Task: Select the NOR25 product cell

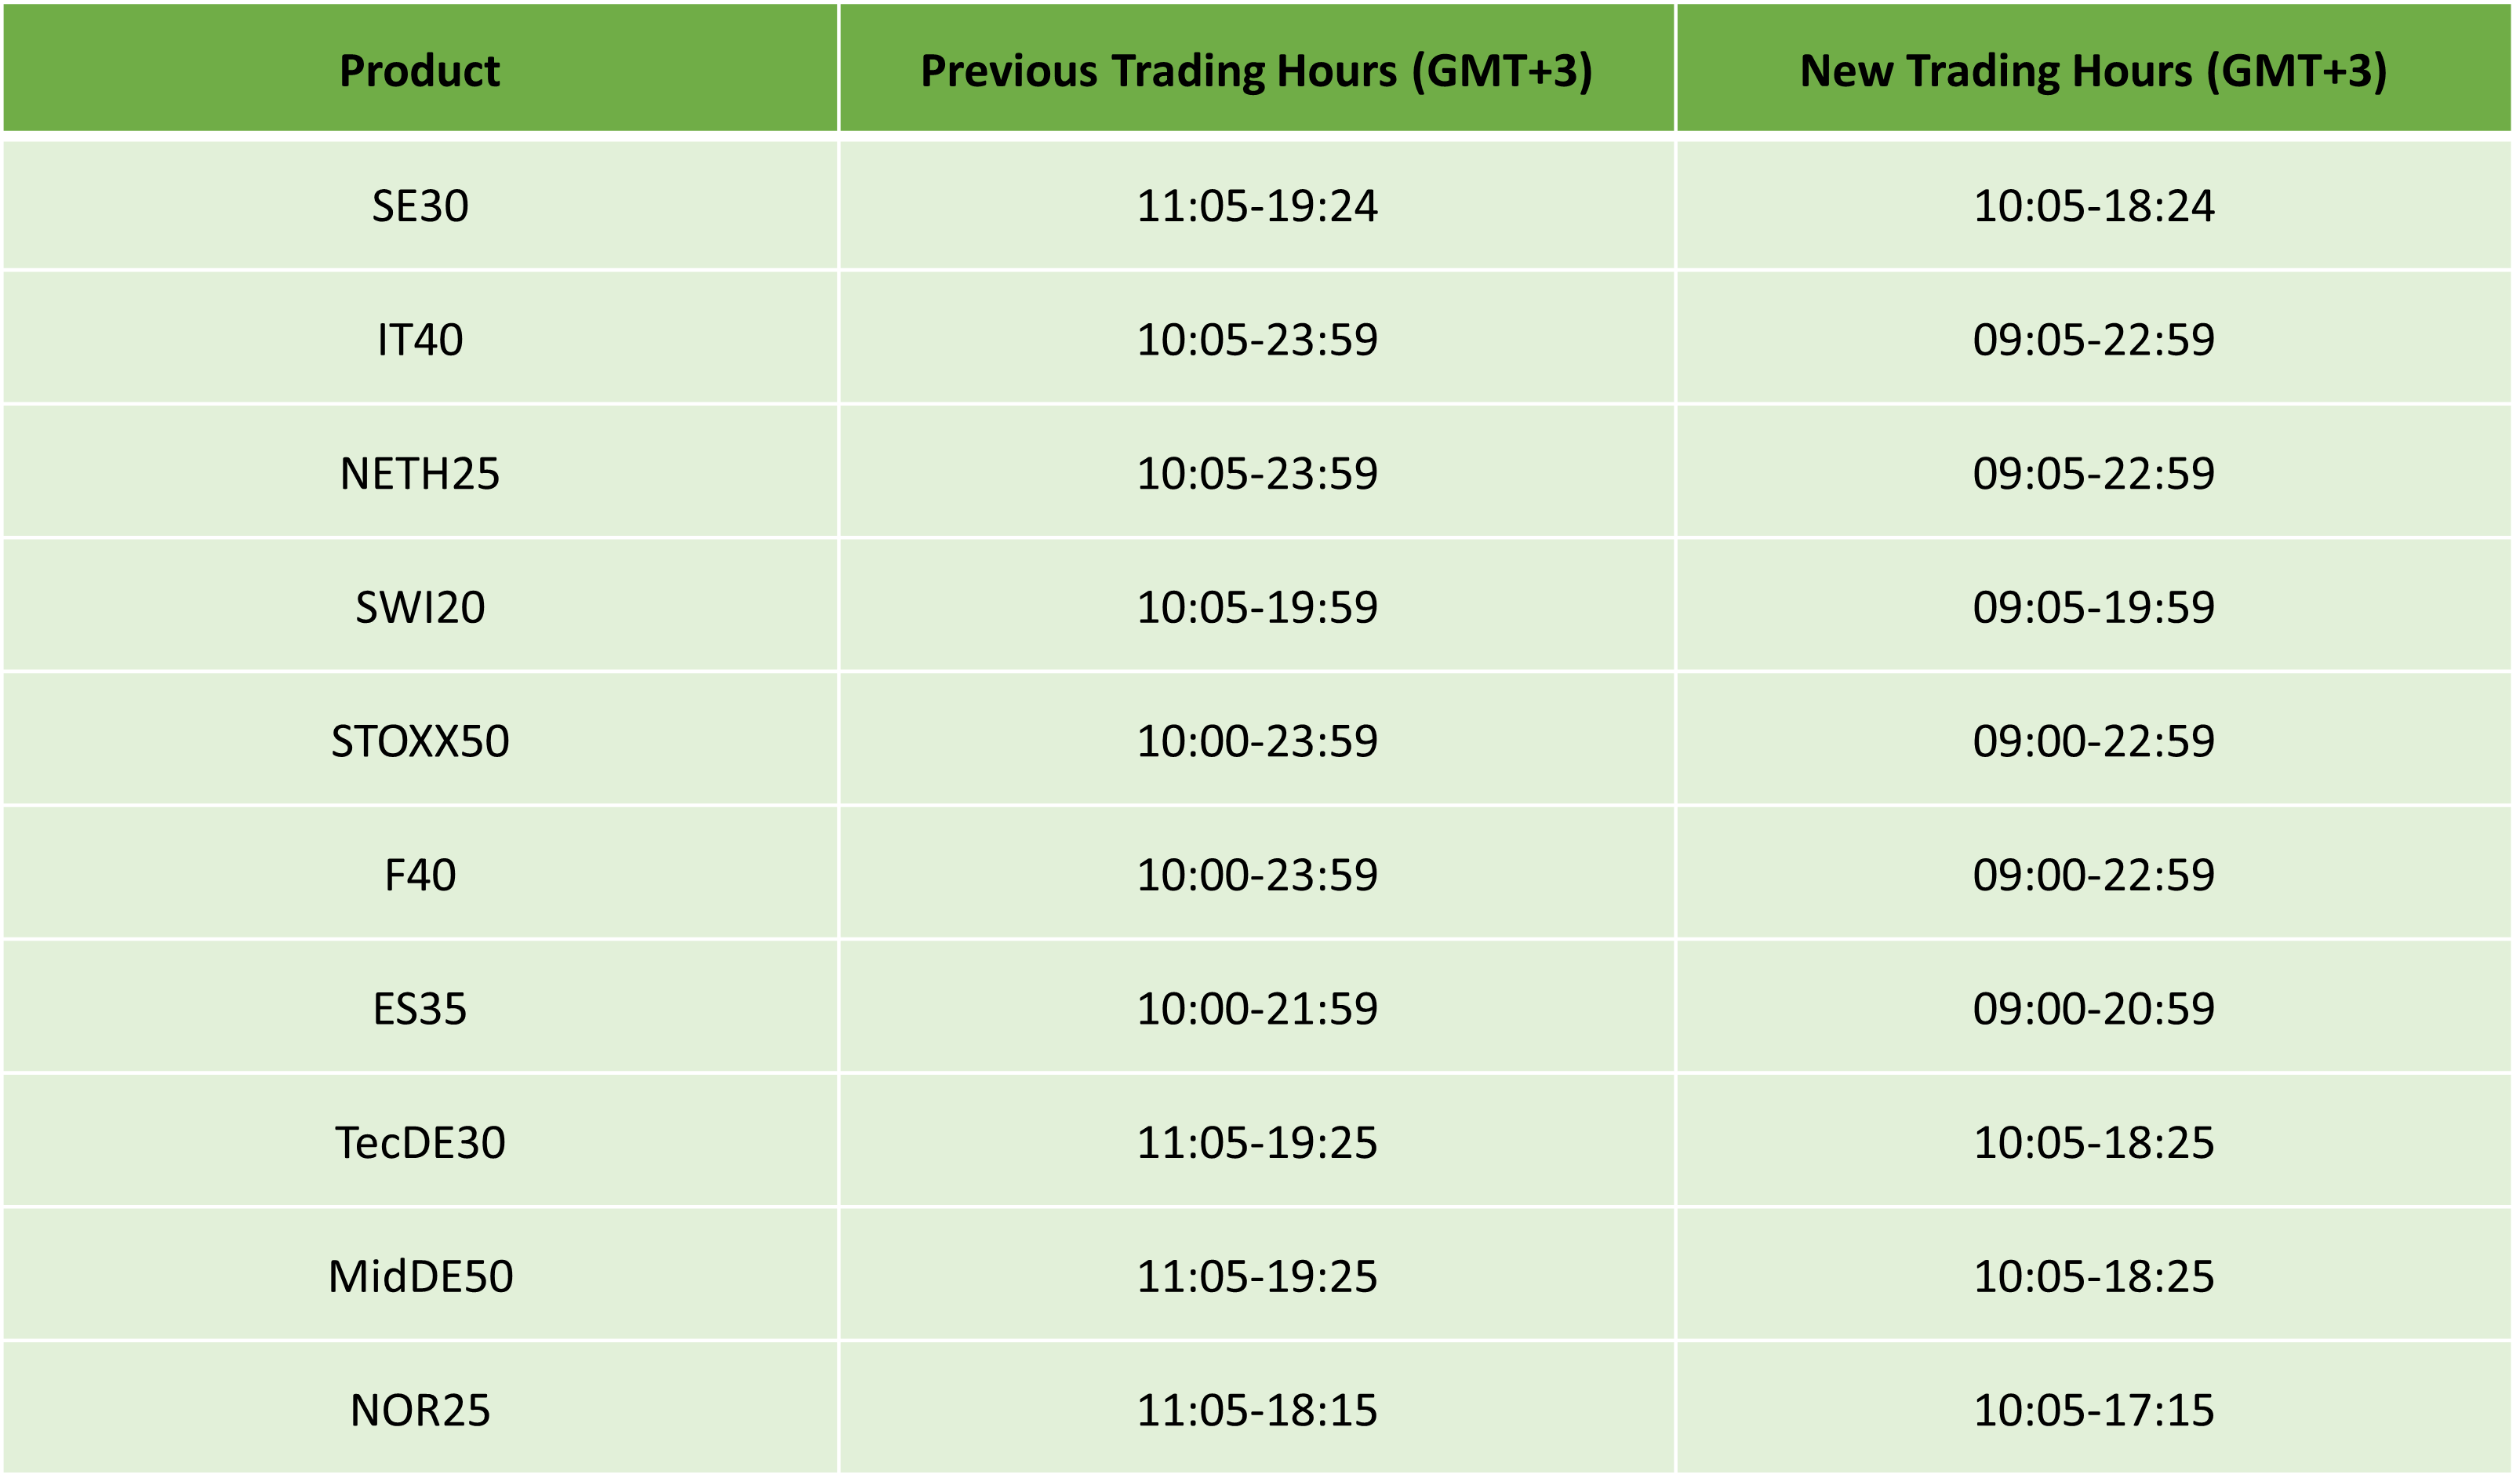Action: click(x=420, y=1410)
